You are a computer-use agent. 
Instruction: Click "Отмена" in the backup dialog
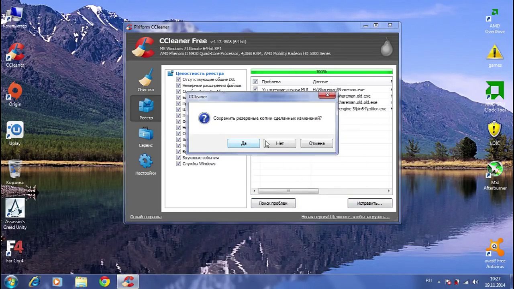pos(317,143)
